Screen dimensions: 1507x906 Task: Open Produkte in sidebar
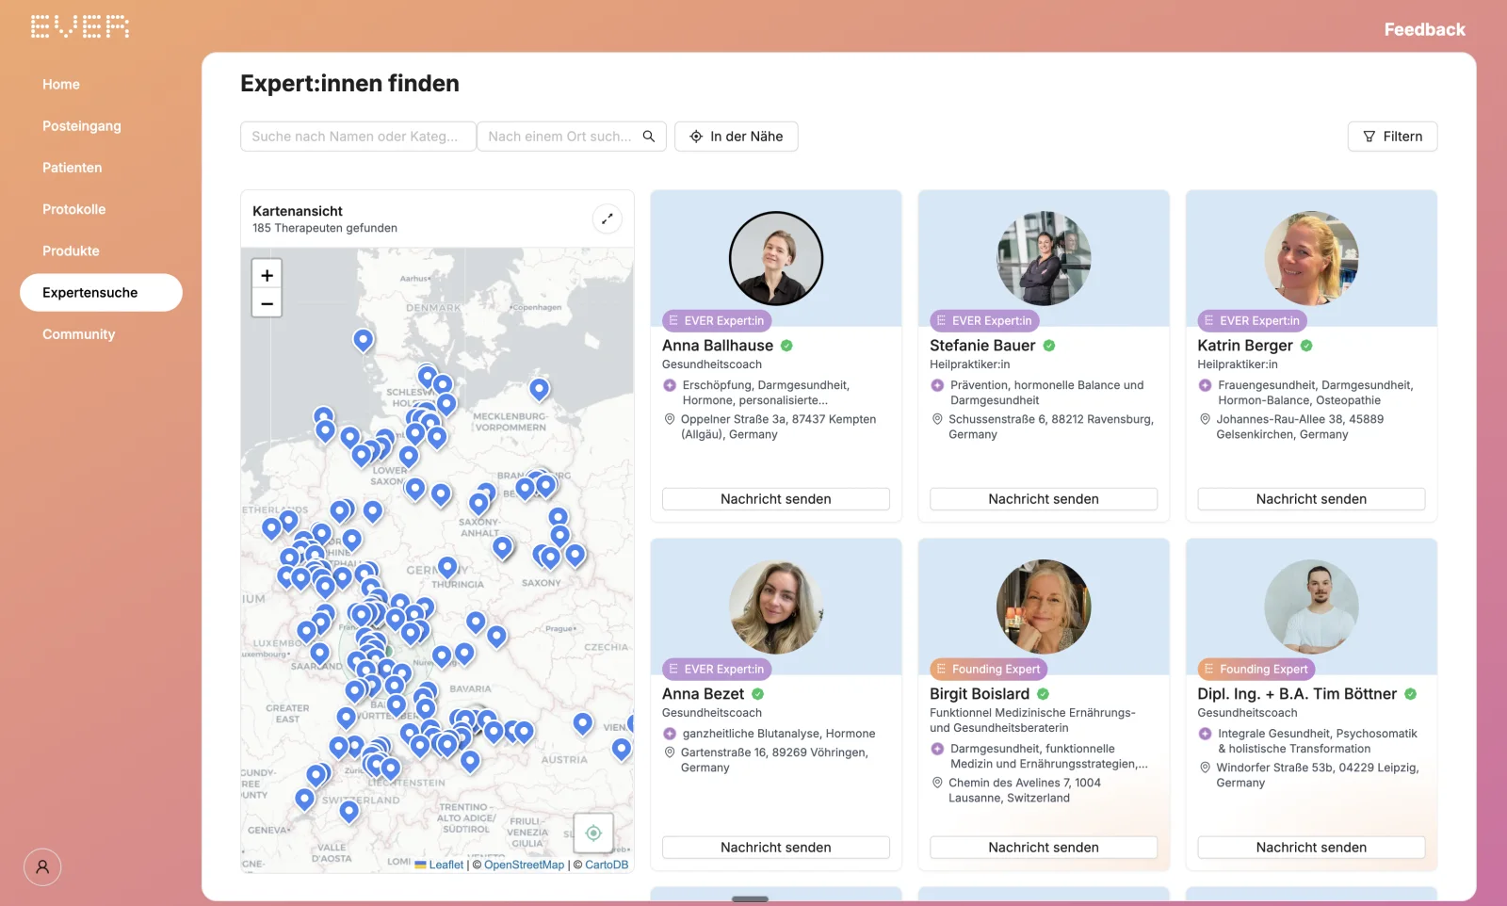(71, 251)
